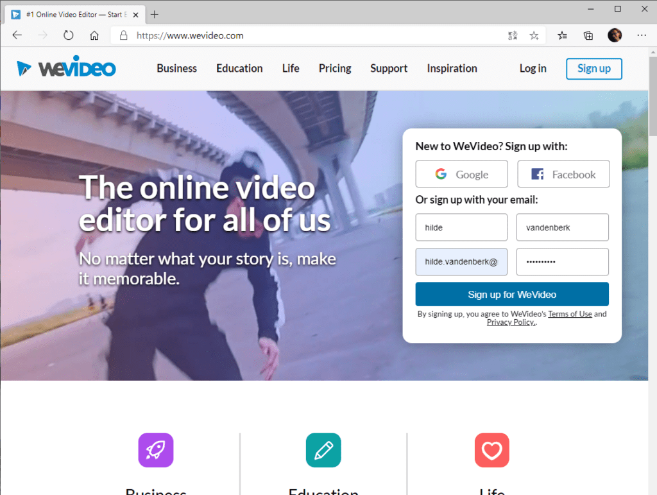Viewport: 657px width, 495px height.
Task: Open the Business menu item
Action: point(177,68)
